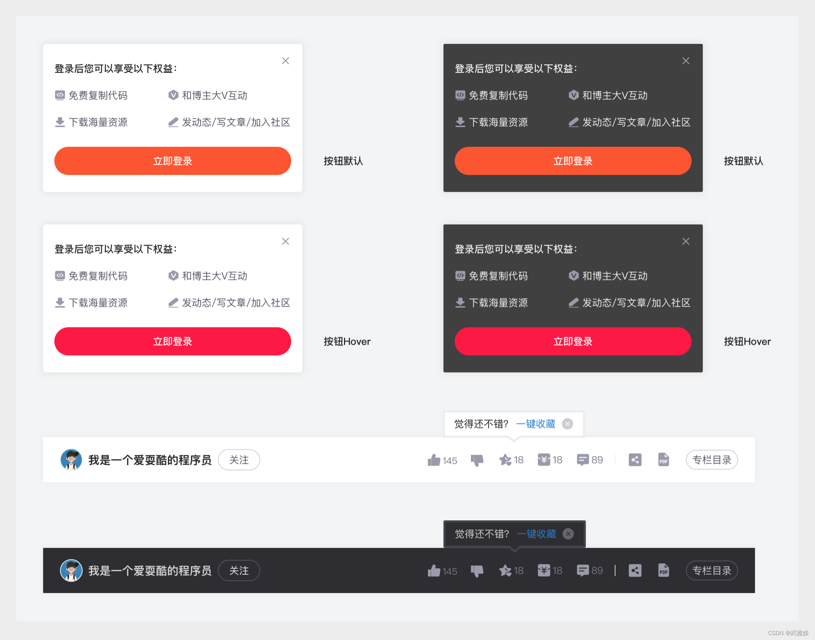Image resolution: width=815 pixels, height=640 pixels.
Task: Dismiss light 觉得还不错 tooltip with round X
Action: pyautogui.click(x=567, y=424)
